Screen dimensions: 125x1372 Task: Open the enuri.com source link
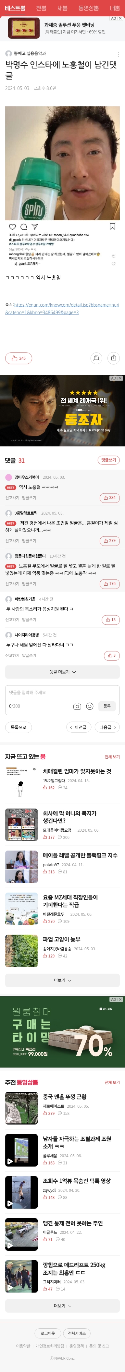(62, 308)
